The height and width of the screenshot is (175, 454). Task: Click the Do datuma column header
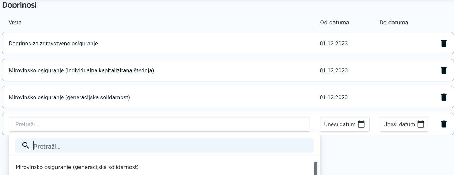(393, 22)
